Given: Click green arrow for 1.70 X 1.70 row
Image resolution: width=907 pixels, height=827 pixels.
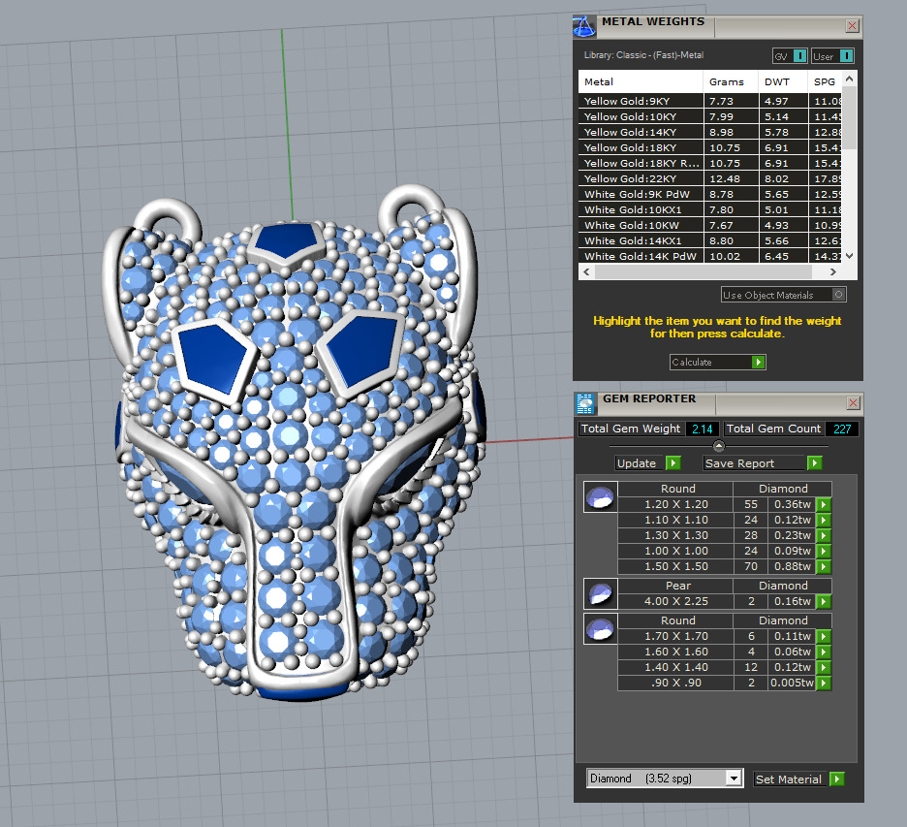Looking at the screenshot, I should click(x=823, y=637).
